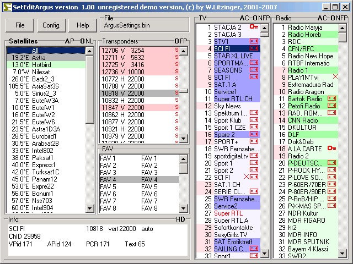
Task: Click the Satellites list scroll-up arrow
Action: pos(90,51)
